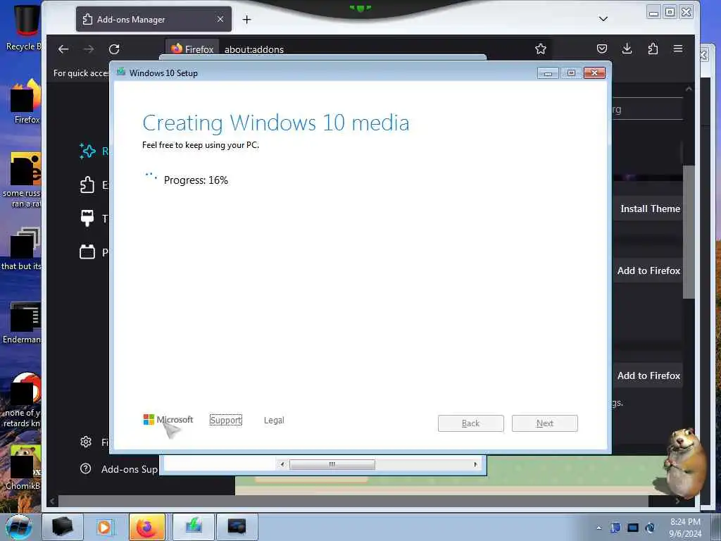Bookmark this page with the star icon
Screen dimensions: 721x541
(x=541, y=49)
